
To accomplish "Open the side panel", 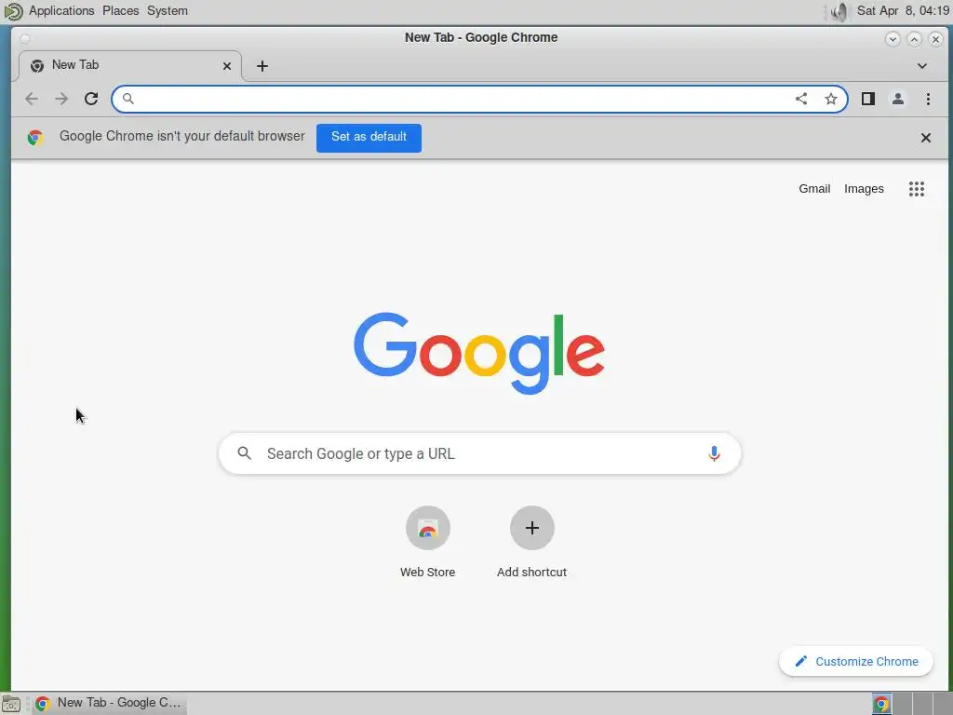I will point(868,99).
